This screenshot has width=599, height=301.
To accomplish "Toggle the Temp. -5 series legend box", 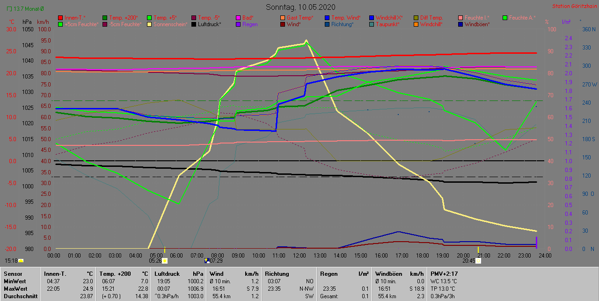I will tap(194, 18).
